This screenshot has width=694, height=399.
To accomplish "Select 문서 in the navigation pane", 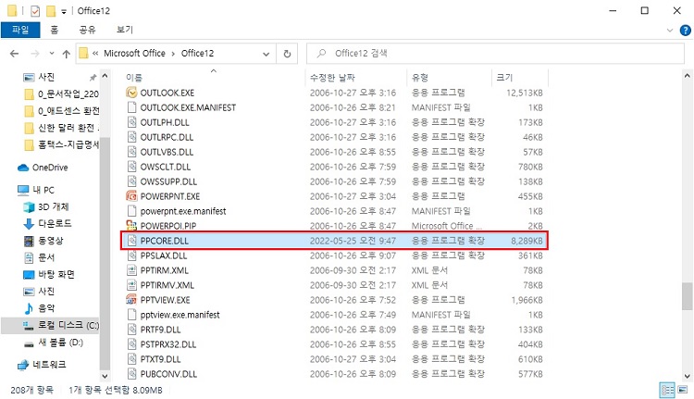I will tap(46, 257).
